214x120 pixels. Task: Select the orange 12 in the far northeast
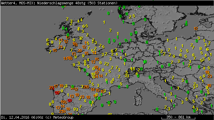point(196,29)
